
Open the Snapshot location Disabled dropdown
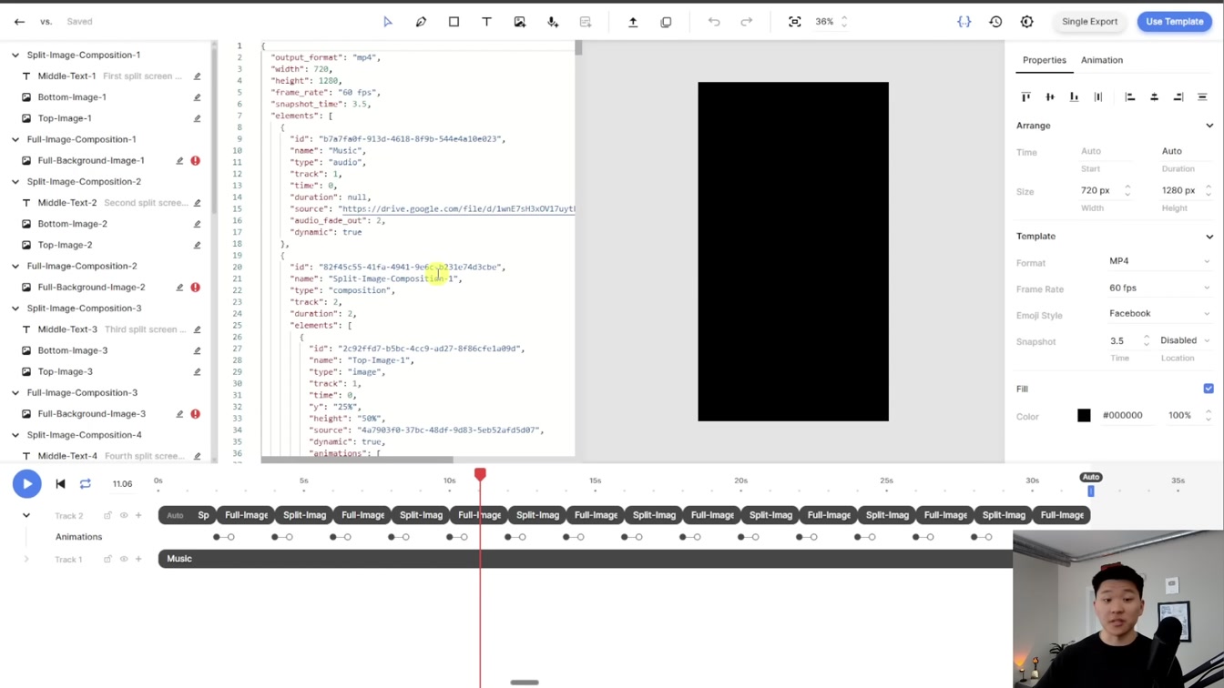pyautogui.click(x=1185, y=340)
